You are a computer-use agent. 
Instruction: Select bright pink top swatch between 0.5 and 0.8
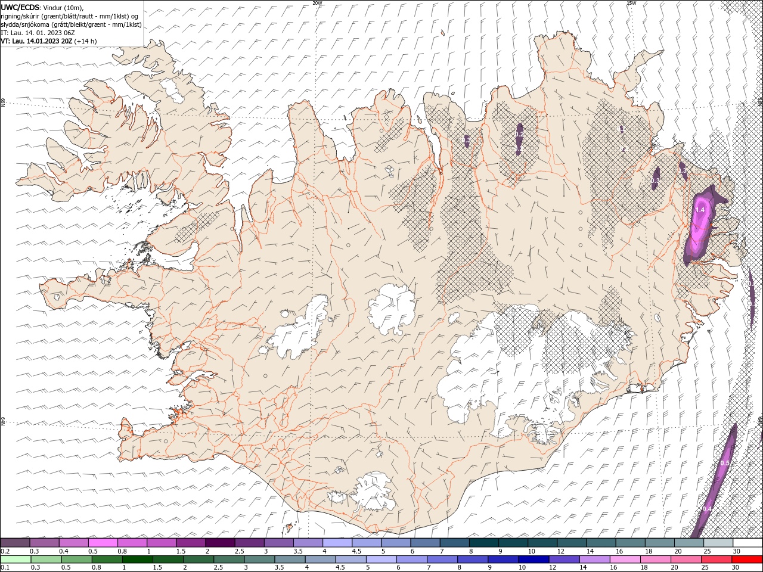[x=103, y=543]
